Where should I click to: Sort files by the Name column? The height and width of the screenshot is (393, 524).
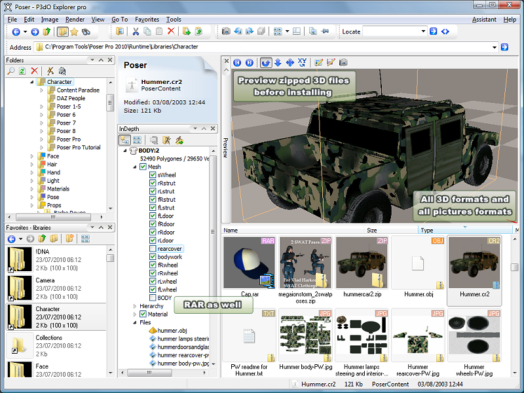click(292, 231)
